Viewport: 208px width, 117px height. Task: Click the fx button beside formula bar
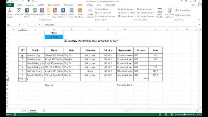(x=40, y=25)
